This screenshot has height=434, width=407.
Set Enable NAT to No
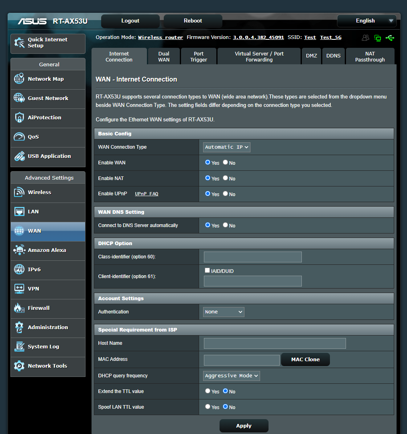pyautogui.click(x=225, y=178)
